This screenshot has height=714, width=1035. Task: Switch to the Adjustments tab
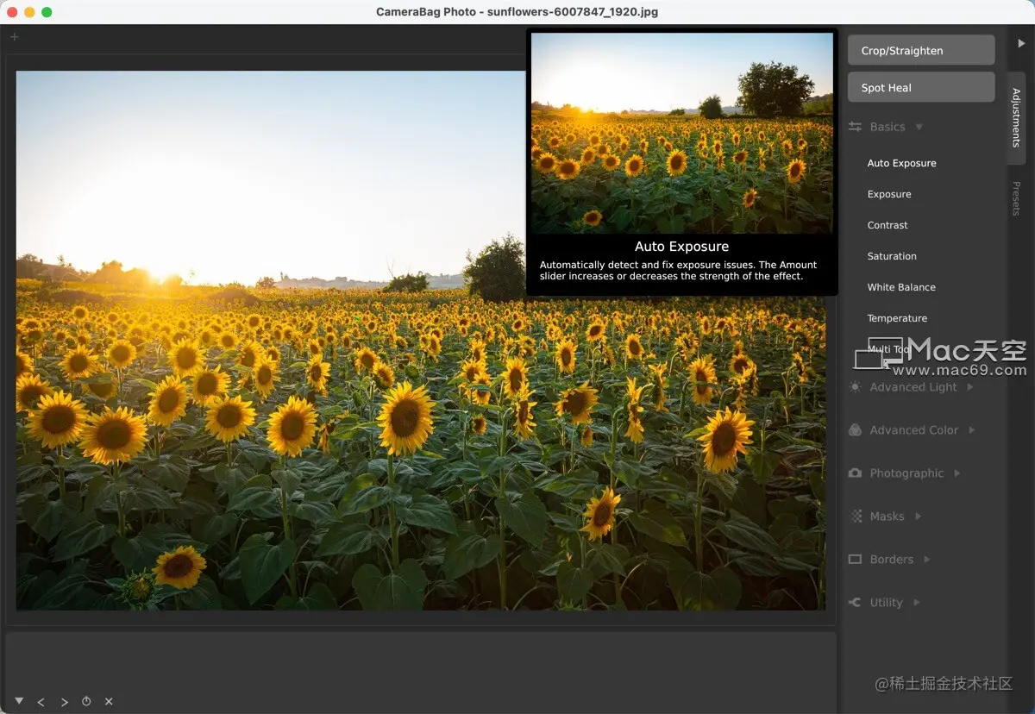point(1016,118)
